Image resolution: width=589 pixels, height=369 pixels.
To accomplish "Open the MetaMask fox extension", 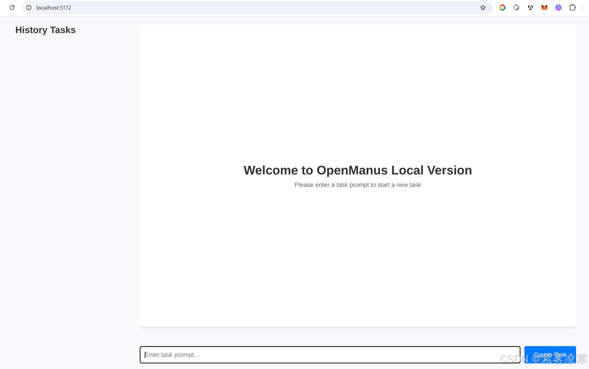I will [x=544, y=7].
